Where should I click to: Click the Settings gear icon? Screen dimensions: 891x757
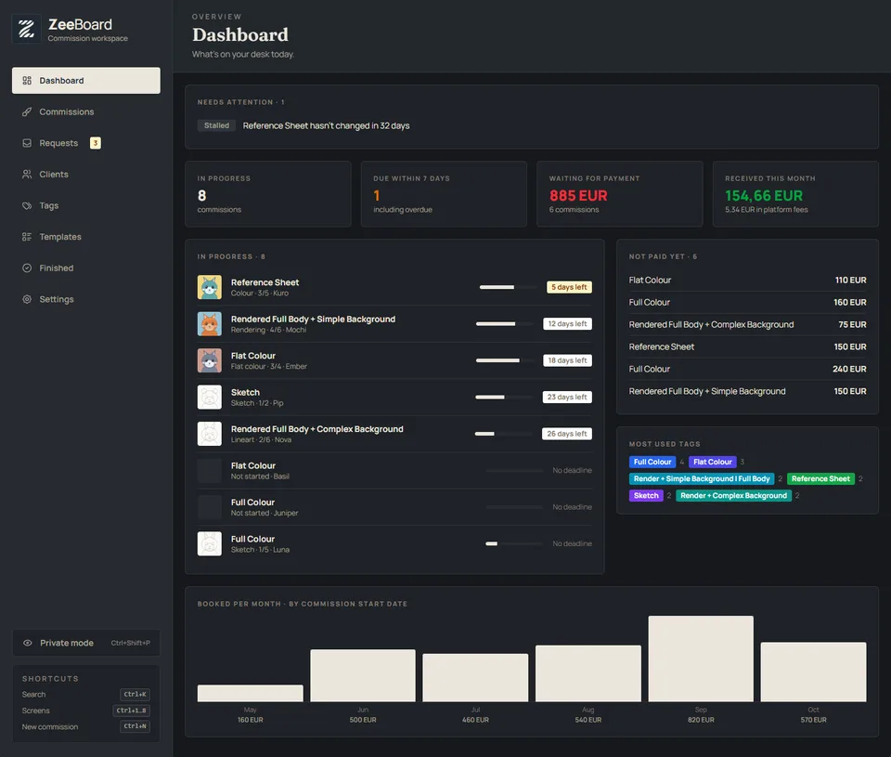(27, 299)
